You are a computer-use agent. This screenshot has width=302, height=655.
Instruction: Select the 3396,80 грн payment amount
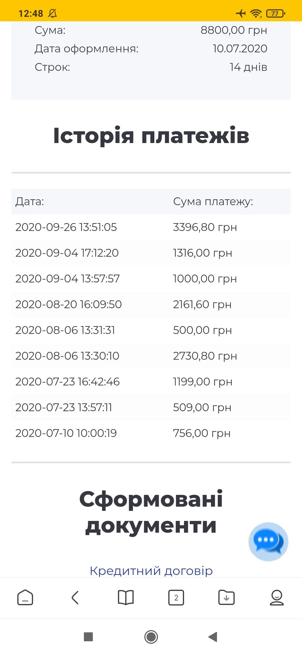pos(205,227)
